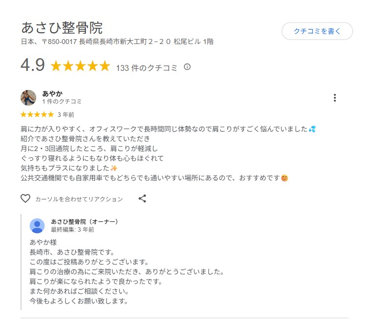Click the heart reaction icon

pos(25,198)
